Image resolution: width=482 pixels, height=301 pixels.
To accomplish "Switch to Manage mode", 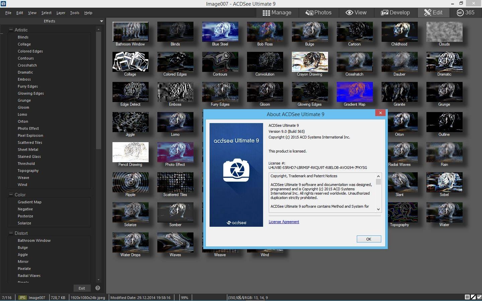I will [277, 13].
